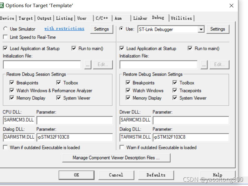Screen dimensions: 248x186
Task: Open the simulator Settings button
Action: click(x=102, y=29)
